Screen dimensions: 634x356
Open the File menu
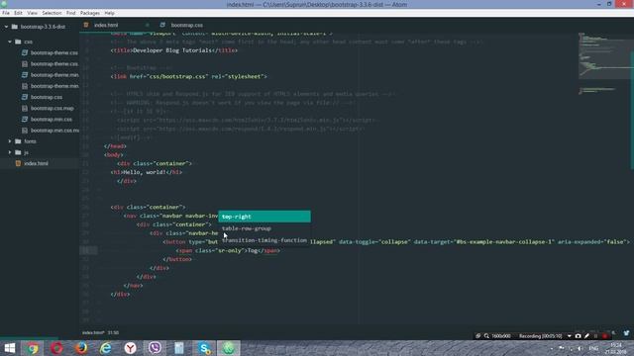pos(6,13)
